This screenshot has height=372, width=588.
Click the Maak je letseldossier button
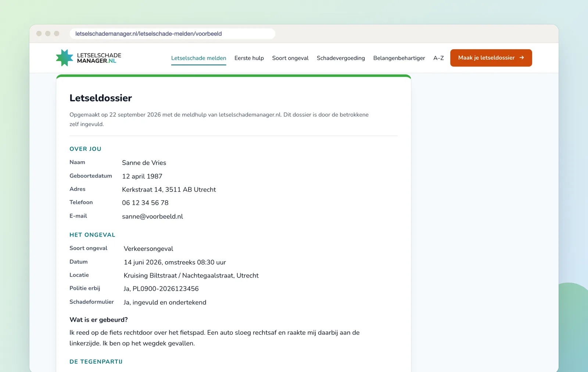(491, 58)
